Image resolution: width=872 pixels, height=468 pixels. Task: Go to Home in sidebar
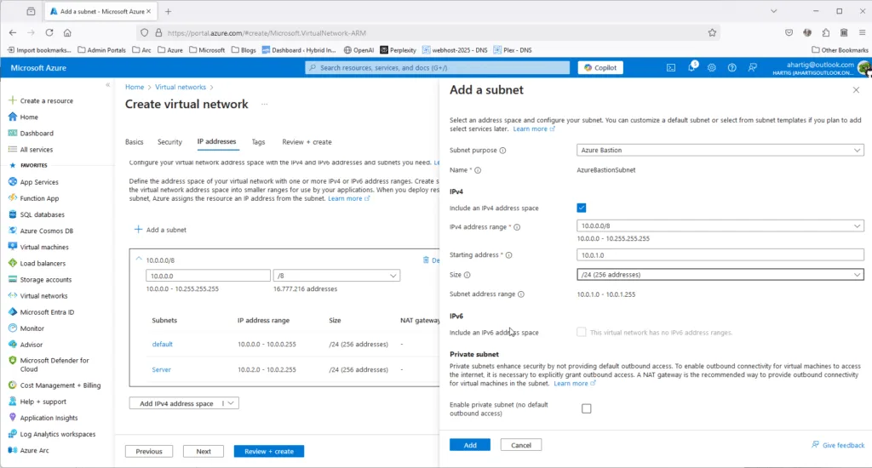coord(23,117)
